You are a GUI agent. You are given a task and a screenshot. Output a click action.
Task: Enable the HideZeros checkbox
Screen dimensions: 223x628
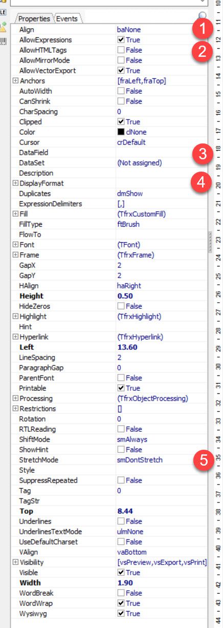[x=121, y=306]
